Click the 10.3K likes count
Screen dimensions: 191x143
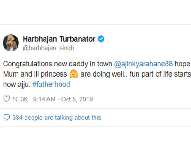[19, 99]
